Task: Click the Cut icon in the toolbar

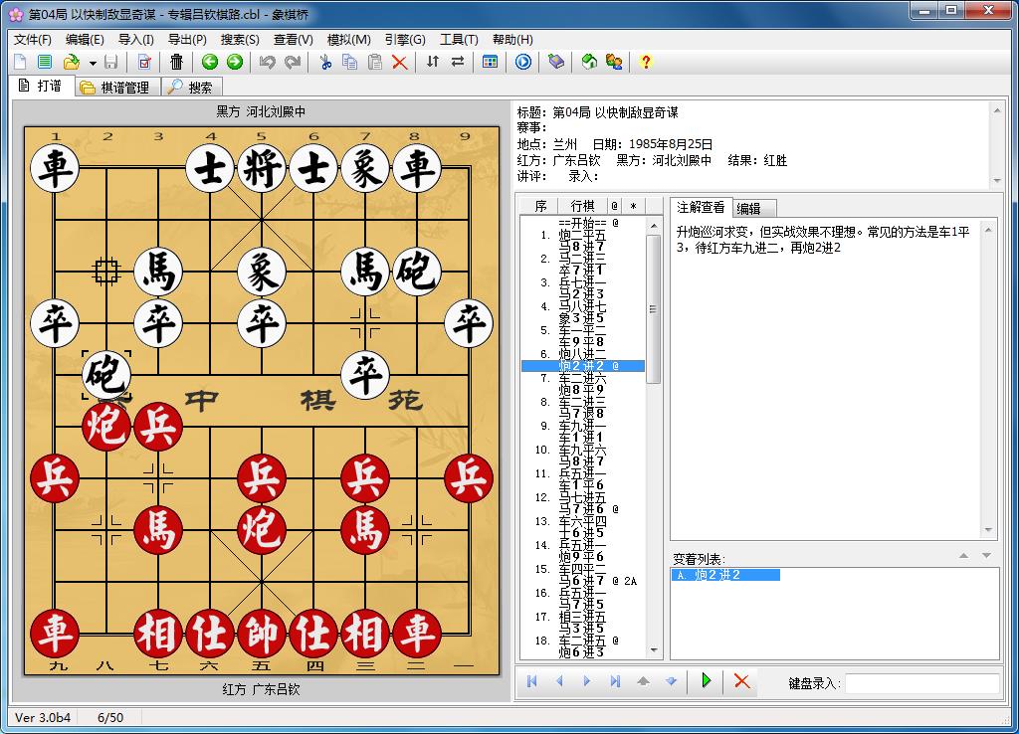Action: (x=326, y=61)
